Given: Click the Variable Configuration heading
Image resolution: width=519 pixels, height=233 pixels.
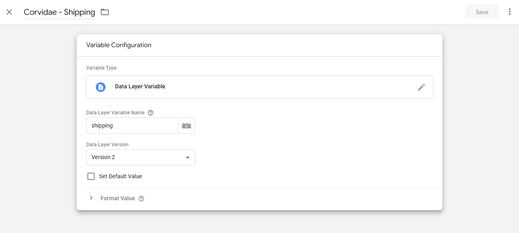Looking at the screenshot, I should [119, 45].
